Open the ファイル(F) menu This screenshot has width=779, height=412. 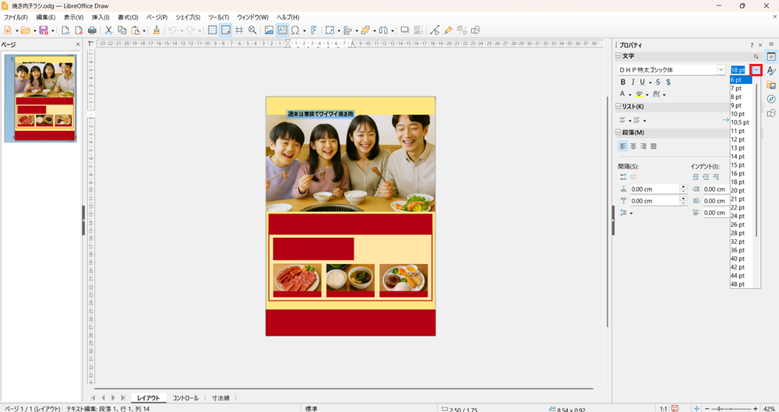coord(16,17)
